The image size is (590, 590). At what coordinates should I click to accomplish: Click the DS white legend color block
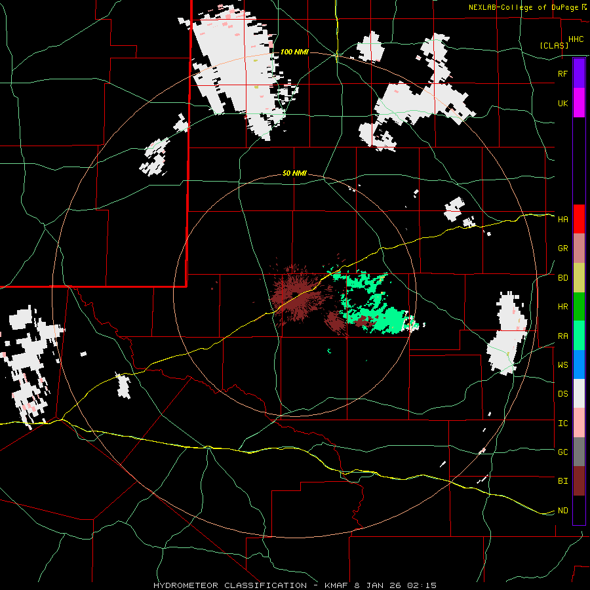pyautogui.click(x=579, y=393)
